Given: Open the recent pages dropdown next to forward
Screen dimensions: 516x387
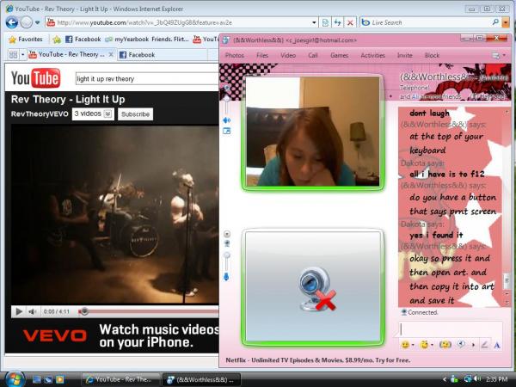Looking at the screenshot, I should 37,22.
